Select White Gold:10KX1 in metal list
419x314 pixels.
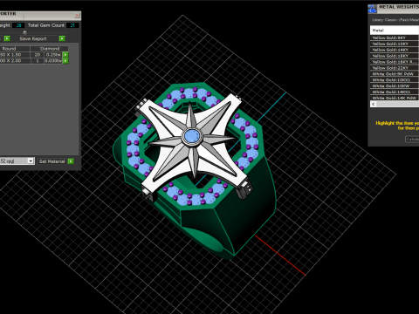[x=395, y=80]
